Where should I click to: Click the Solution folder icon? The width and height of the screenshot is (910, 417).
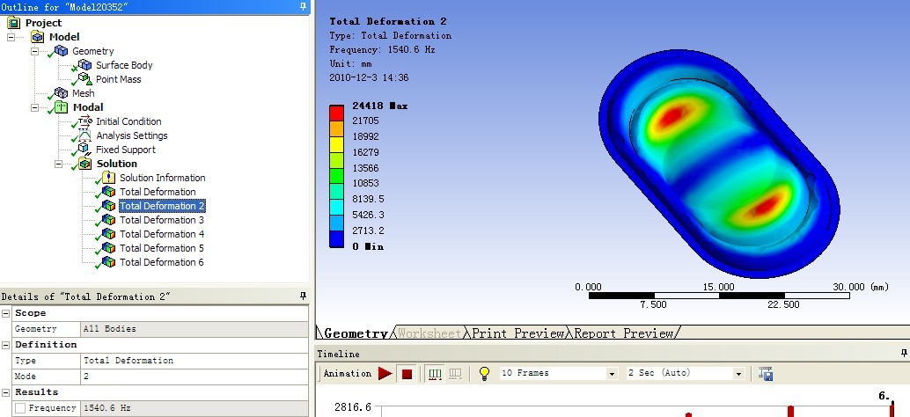coord(84,164)
